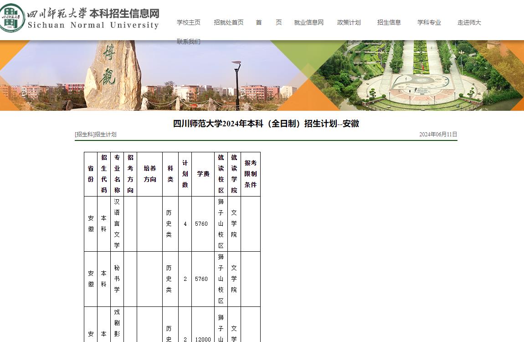The height and width of the screenshot is (342, 524).
Task: Click the 学科专业 menu item
Action: click(429, 22)
